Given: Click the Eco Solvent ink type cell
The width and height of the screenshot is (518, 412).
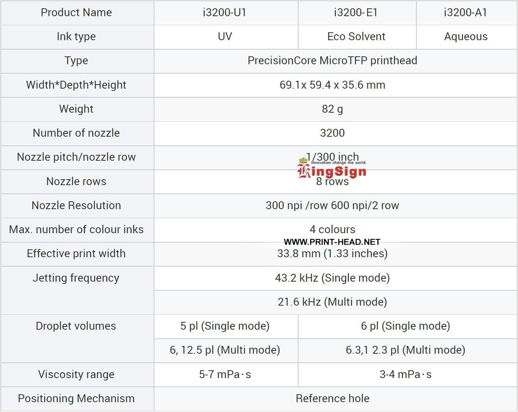Looking at the screenshot, I should click(x=356, y=37).
